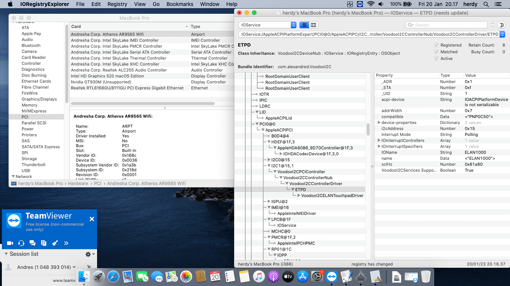Select Graphics/Displays in hardware sidebar
This screenshot has height=286, width=510.
click(39, 99)
